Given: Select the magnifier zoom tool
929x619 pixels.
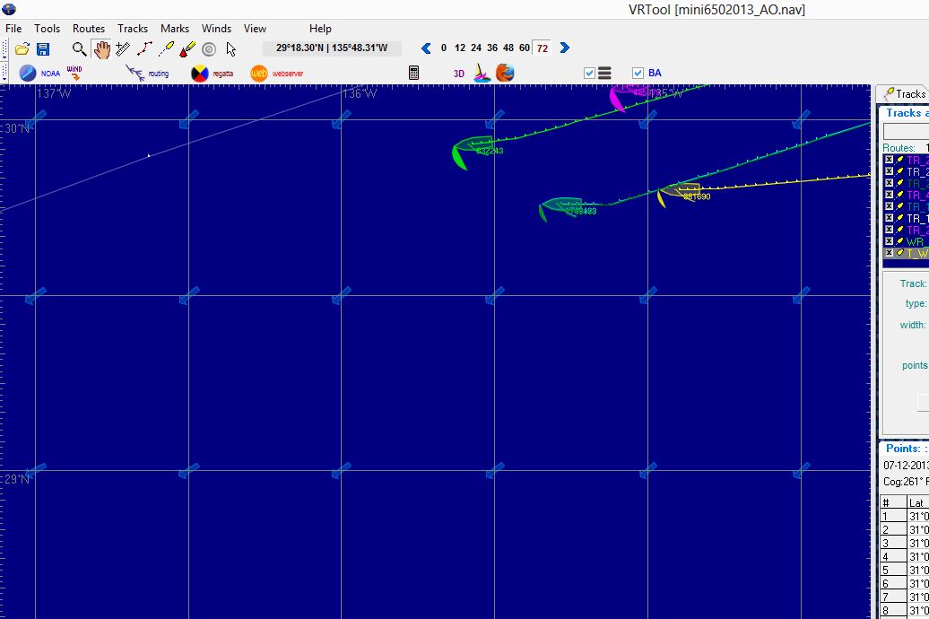Looking at the screenshot, I should pyautogui.click(x=79, y=49).
